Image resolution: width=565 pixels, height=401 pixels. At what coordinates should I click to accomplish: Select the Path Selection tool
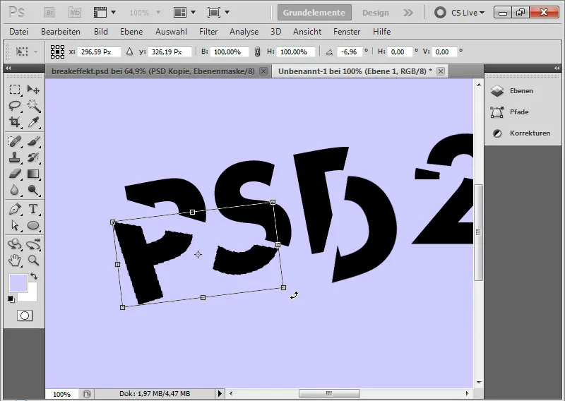15,225
